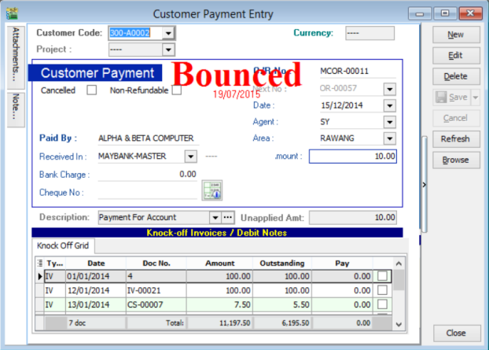This screenshot has height=350, width=489.
Task: Open the Date picker dropdown arrow
Action: click(389, 105)
